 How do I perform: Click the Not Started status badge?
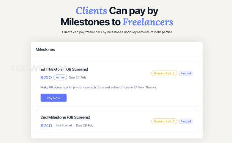click(64, 125)
